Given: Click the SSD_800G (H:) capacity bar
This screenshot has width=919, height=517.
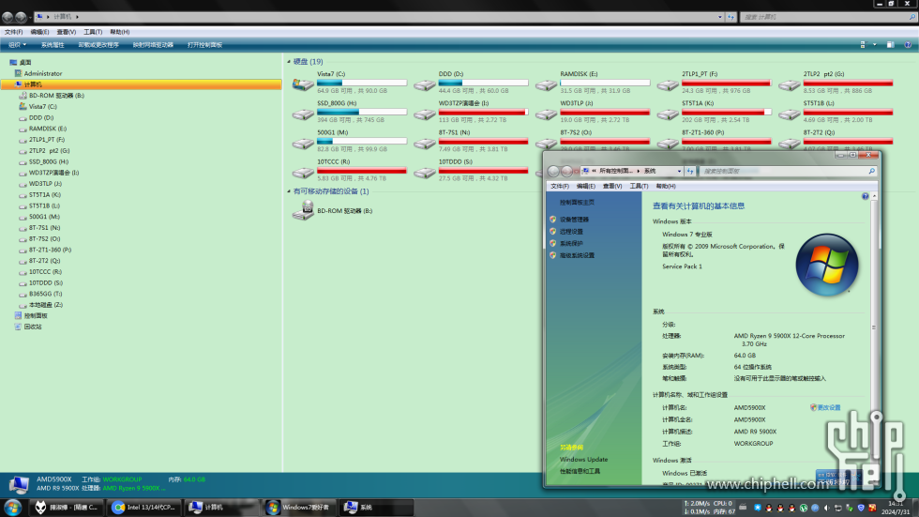Looking at the screenshot, I should pyautogui.click(x=362, y=112).
